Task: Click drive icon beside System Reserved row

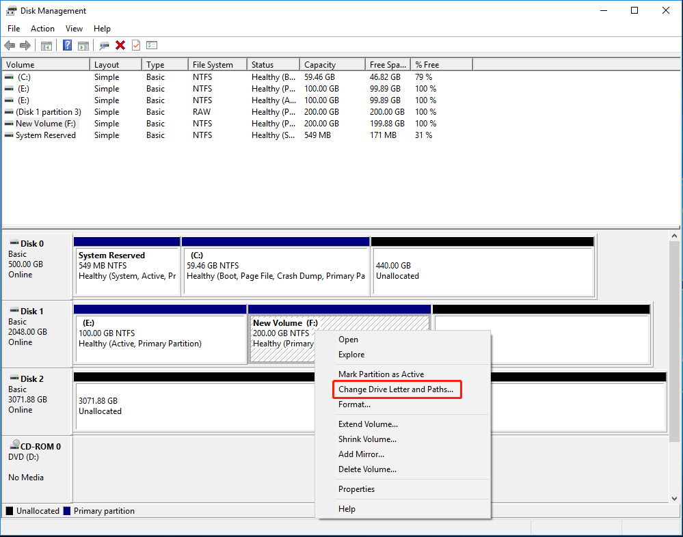Action: coord(9,135)
